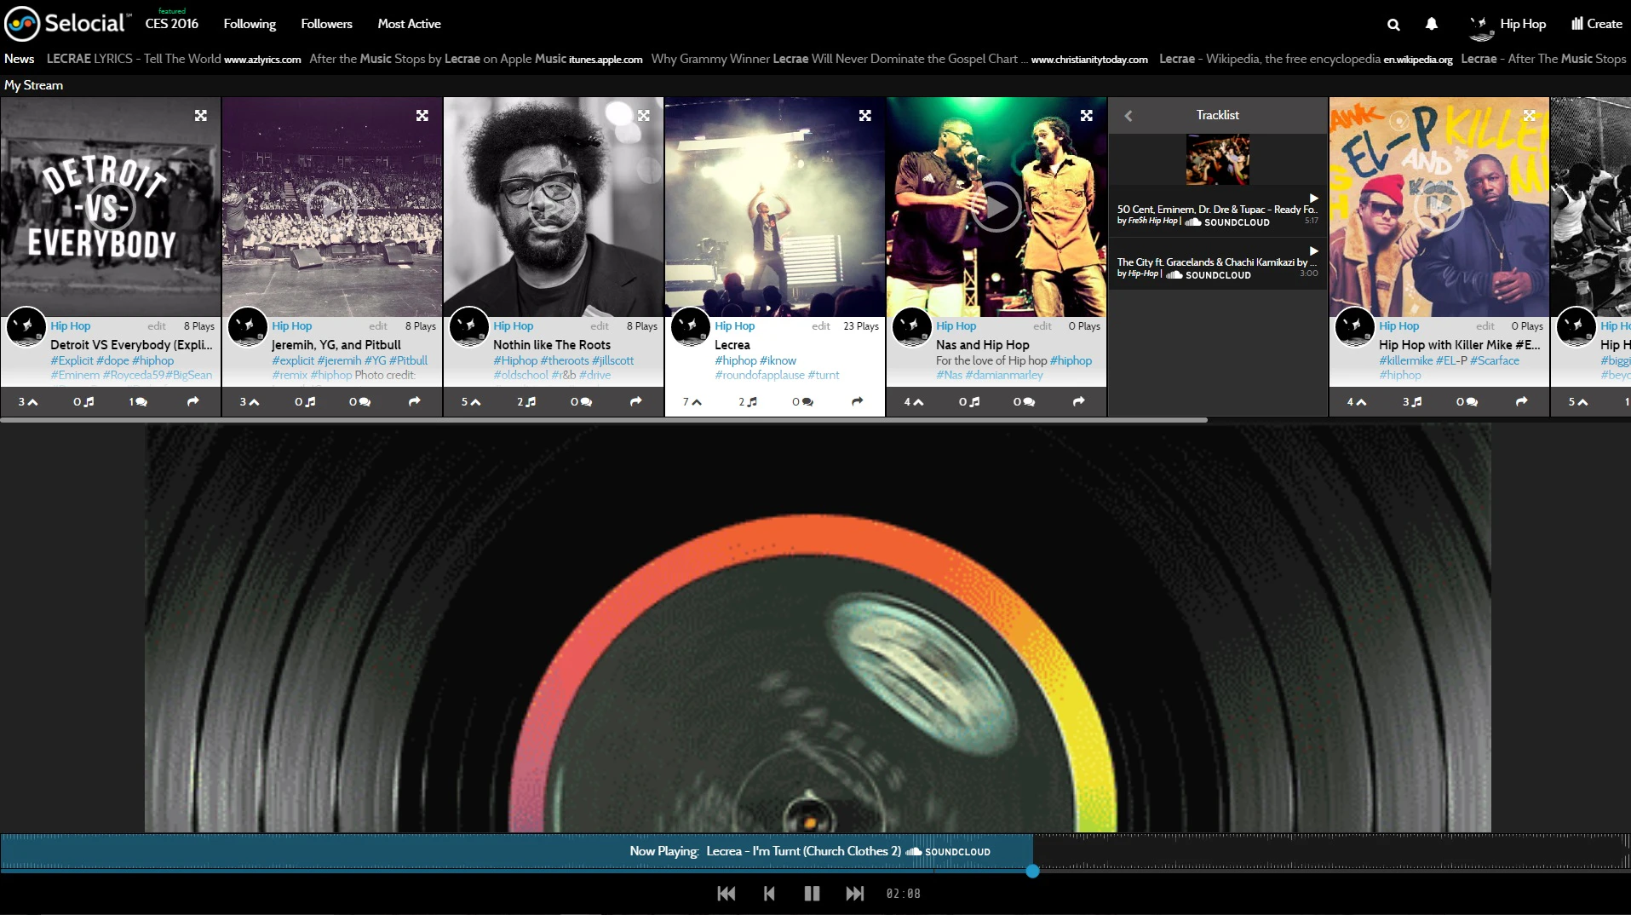Screen dimensions: 1631x915
Task: Upvote the Nothin like The Roots post
Action: coord(471,401)
